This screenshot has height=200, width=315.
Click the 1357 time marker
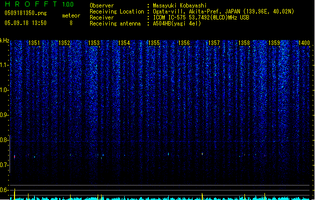(214, 43)
